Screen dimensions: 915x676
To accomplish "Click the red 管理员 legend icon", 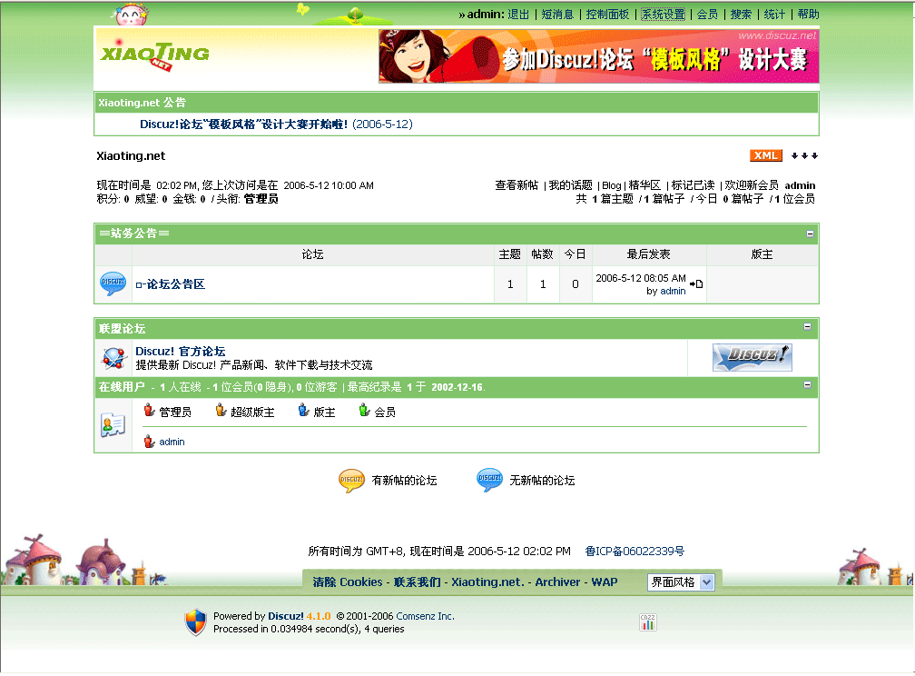I will tap(150, 410).
